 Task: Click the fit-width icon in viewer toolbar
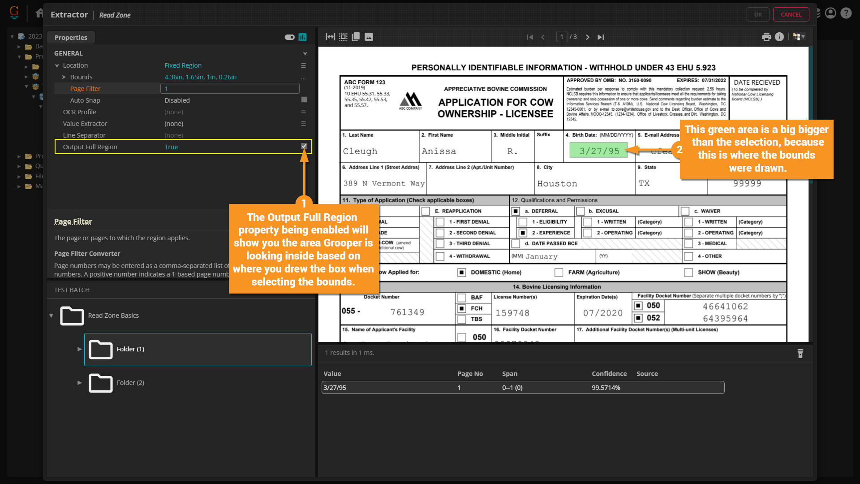330,37
